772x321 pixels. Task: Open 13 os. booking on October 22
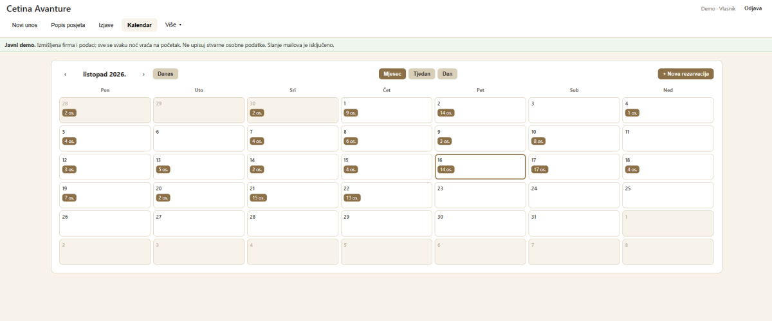point(353,197)
